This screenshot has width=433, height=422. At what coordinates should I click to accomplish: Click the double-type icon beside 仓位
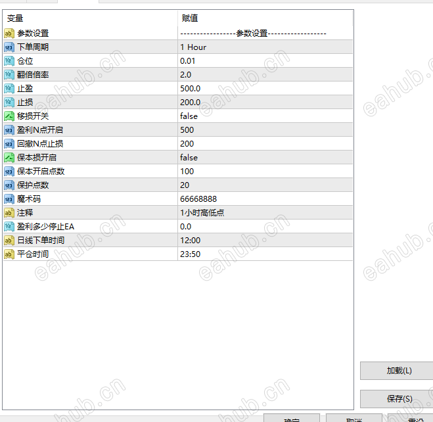click(9, 61)
